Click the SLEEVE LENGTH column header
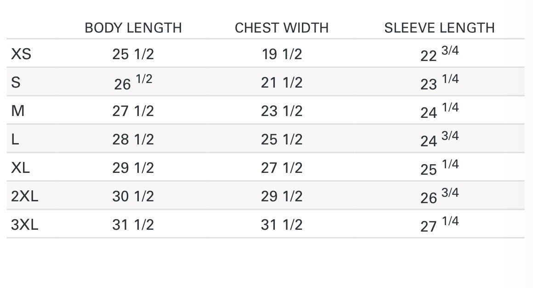Viewport: 533px width, 288px height. click(439, 28)
